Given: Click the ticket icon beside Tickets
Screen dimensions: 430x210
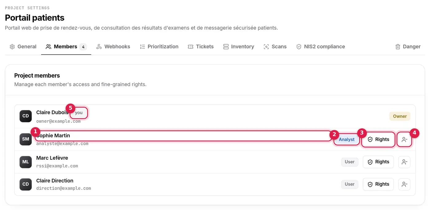Looking at the screenshot, I should pyautogui.click(x=191, y=47).
